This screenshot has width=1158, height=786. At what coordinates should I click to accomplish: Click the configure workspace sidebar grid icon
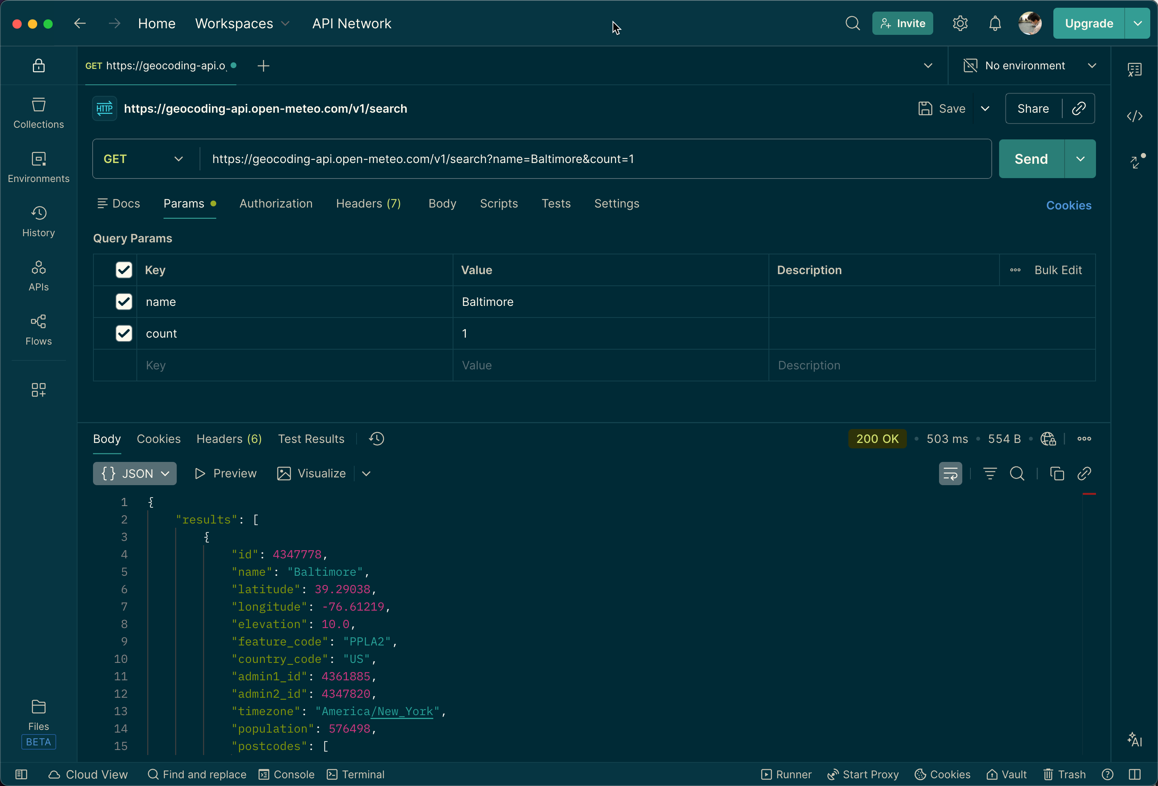point(38,390)
